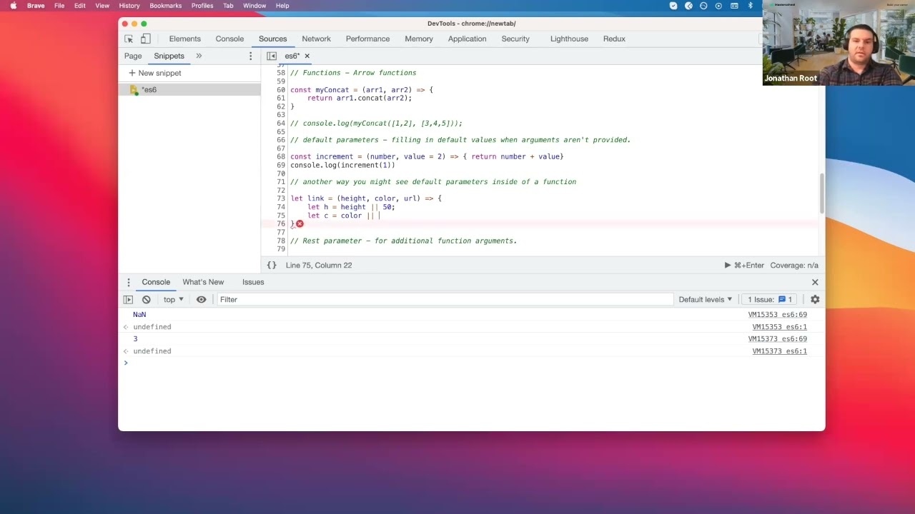Close the bottom drawer
The width and height of the screenshot is (915, 514).
(815, 282)
